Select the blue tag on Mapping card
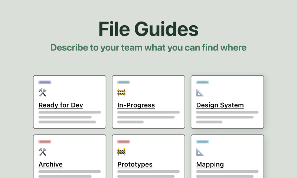The width and height of the screenshot is (297, 178). pyautogui.click(x=203, y=142)
